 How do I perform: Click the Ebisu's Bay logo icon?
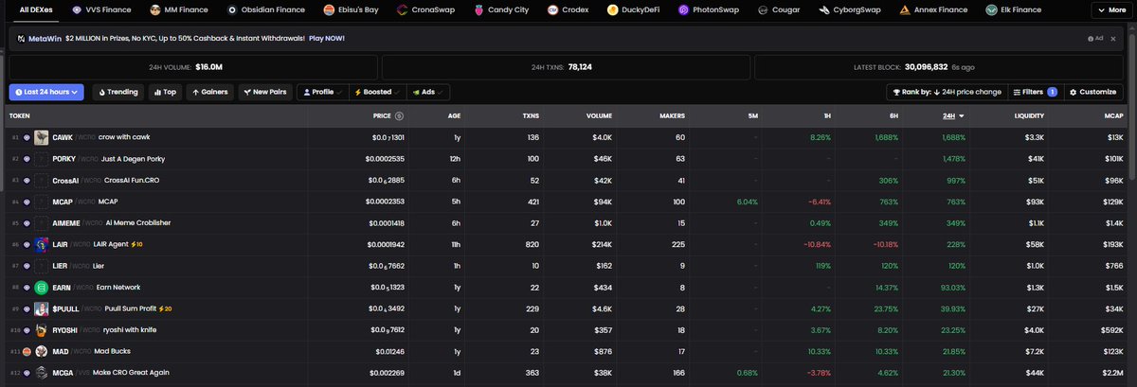(x=329, y=9)
